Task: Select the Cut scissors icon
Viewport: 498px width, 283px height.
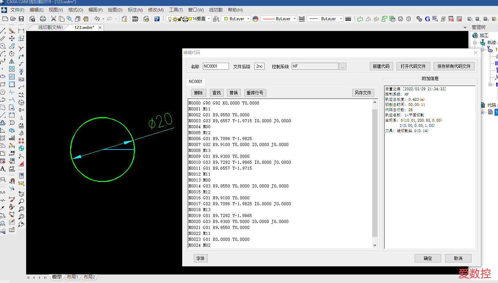Action: pos(54,19)
